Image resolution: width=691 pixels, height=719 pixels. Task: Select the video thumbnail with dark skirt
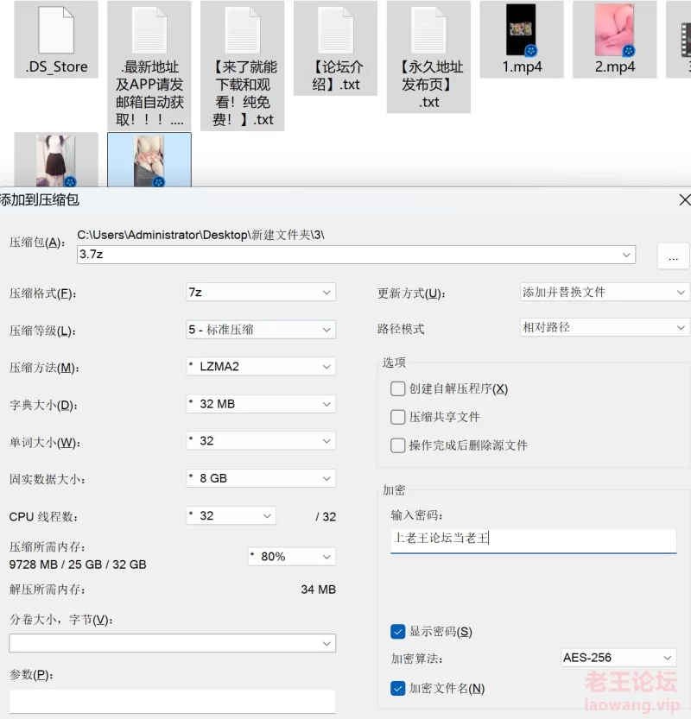[x=56, y=161]
